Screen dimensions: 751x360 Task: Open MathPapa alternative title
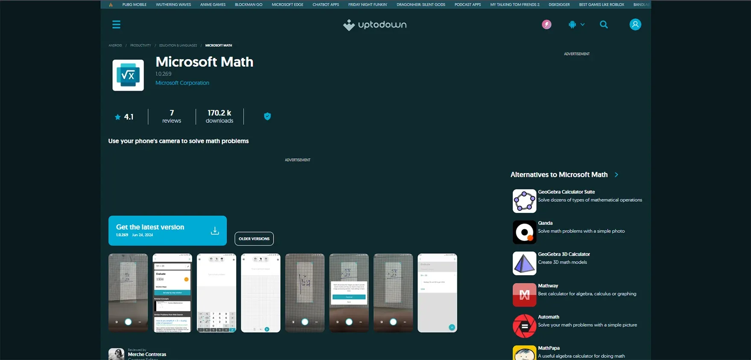pyautogui.click(x=548, y=348)
